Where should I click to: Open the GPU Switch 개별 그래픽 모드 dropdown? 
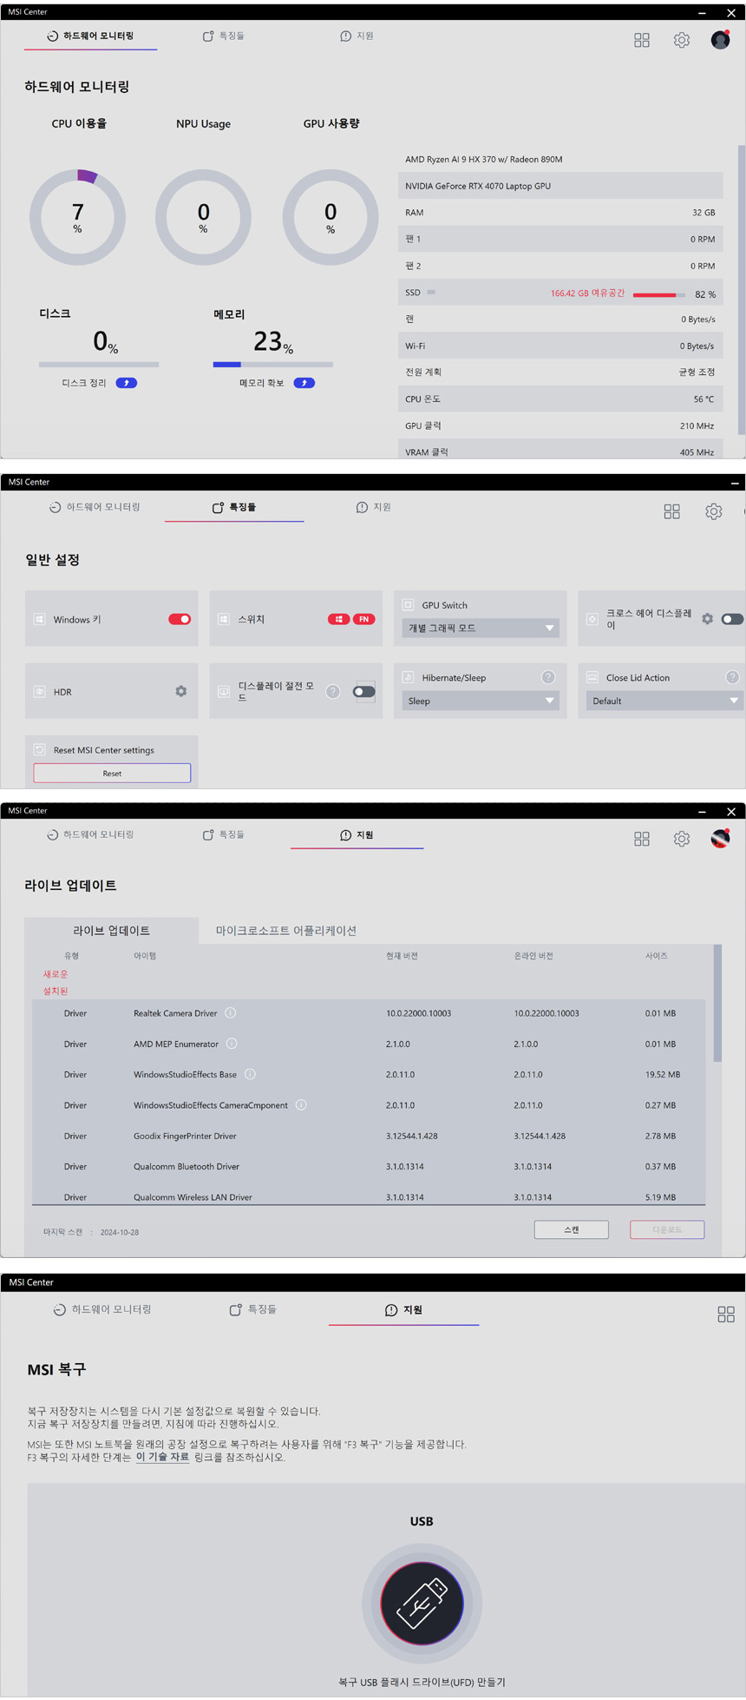pos(480,628)
